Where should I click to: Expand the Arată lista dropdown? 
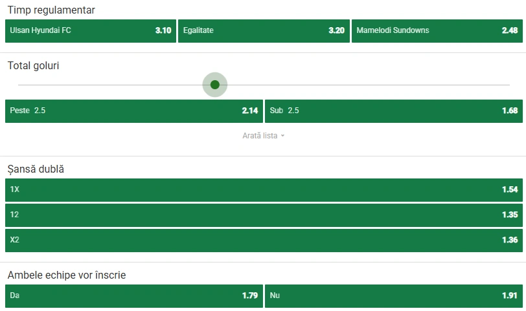click(264, 136)
